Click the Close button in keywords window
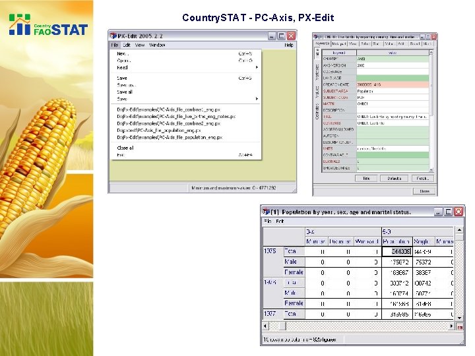 click(424, 191)
